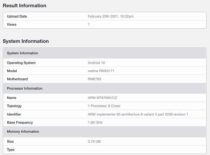This screenshot has height=155, width=210.
Task: Click the Result Information heading
Action: [x=24, y=6]
